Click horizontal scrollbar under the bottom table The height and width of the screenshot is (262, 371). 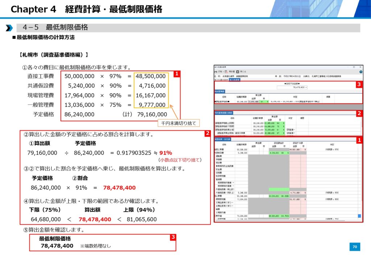[x=286, y=221]
